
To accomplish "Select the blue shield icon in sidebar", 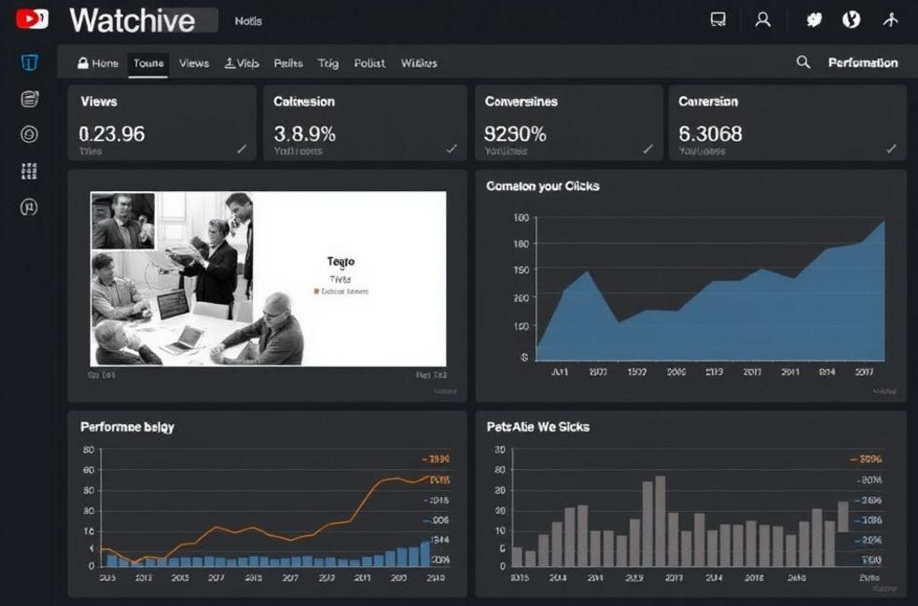I will tap(30, 62).
